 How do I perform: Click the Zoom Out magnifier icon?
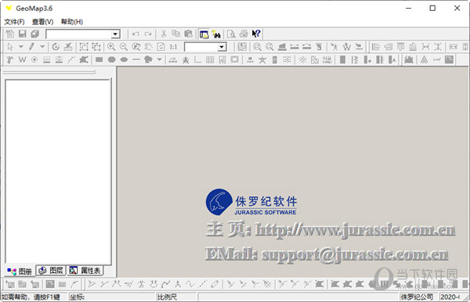[x=124, y=47]
